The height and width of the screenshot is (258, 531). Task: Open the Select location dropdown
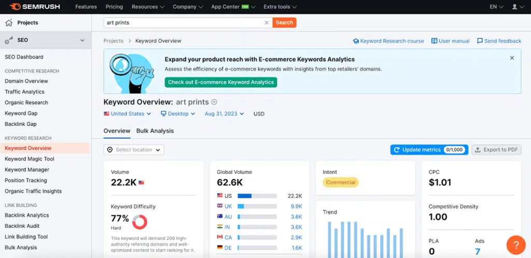click(x=134, y=150)
